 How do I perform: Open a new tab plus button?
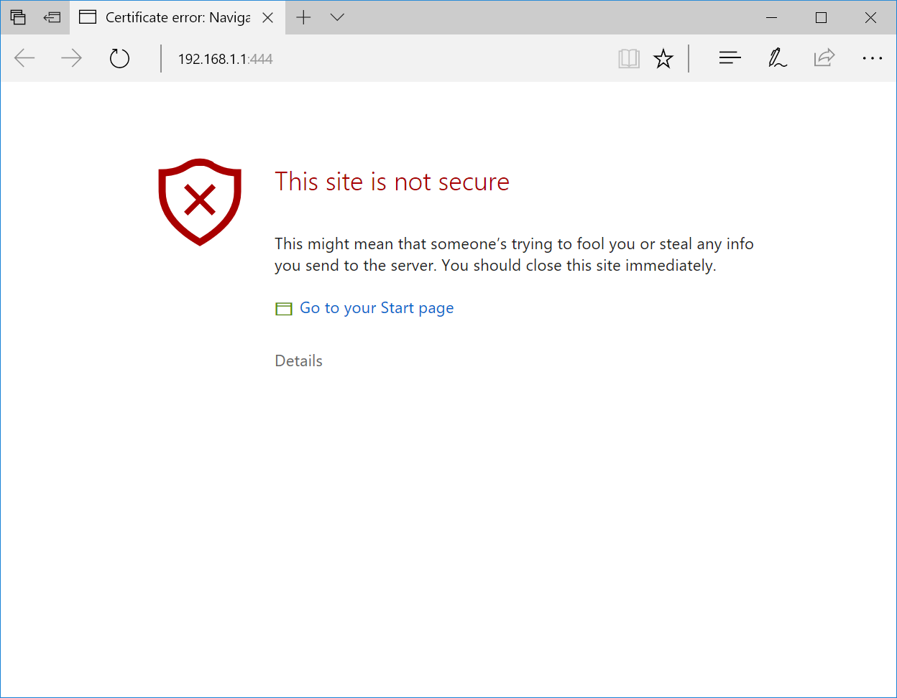[304, 17]
